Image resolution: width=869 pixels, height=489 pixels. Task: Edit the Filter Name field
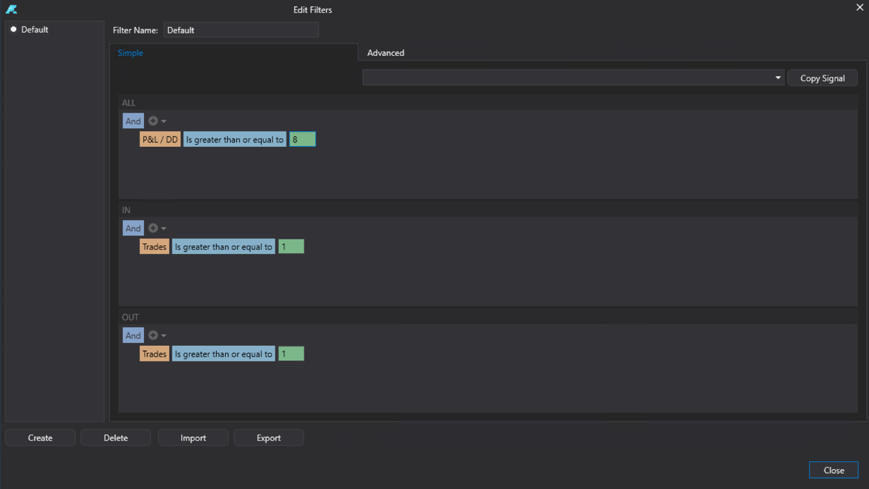[240, 30]
